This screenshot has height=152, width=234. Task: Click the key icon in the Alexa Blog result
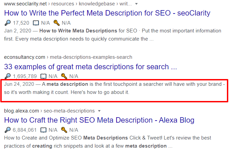click(x=64, y=130)
